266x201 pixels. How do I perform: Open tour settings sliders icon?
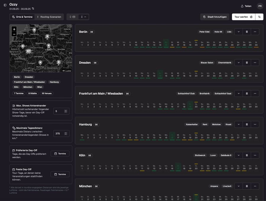click(x=259, y=17)
